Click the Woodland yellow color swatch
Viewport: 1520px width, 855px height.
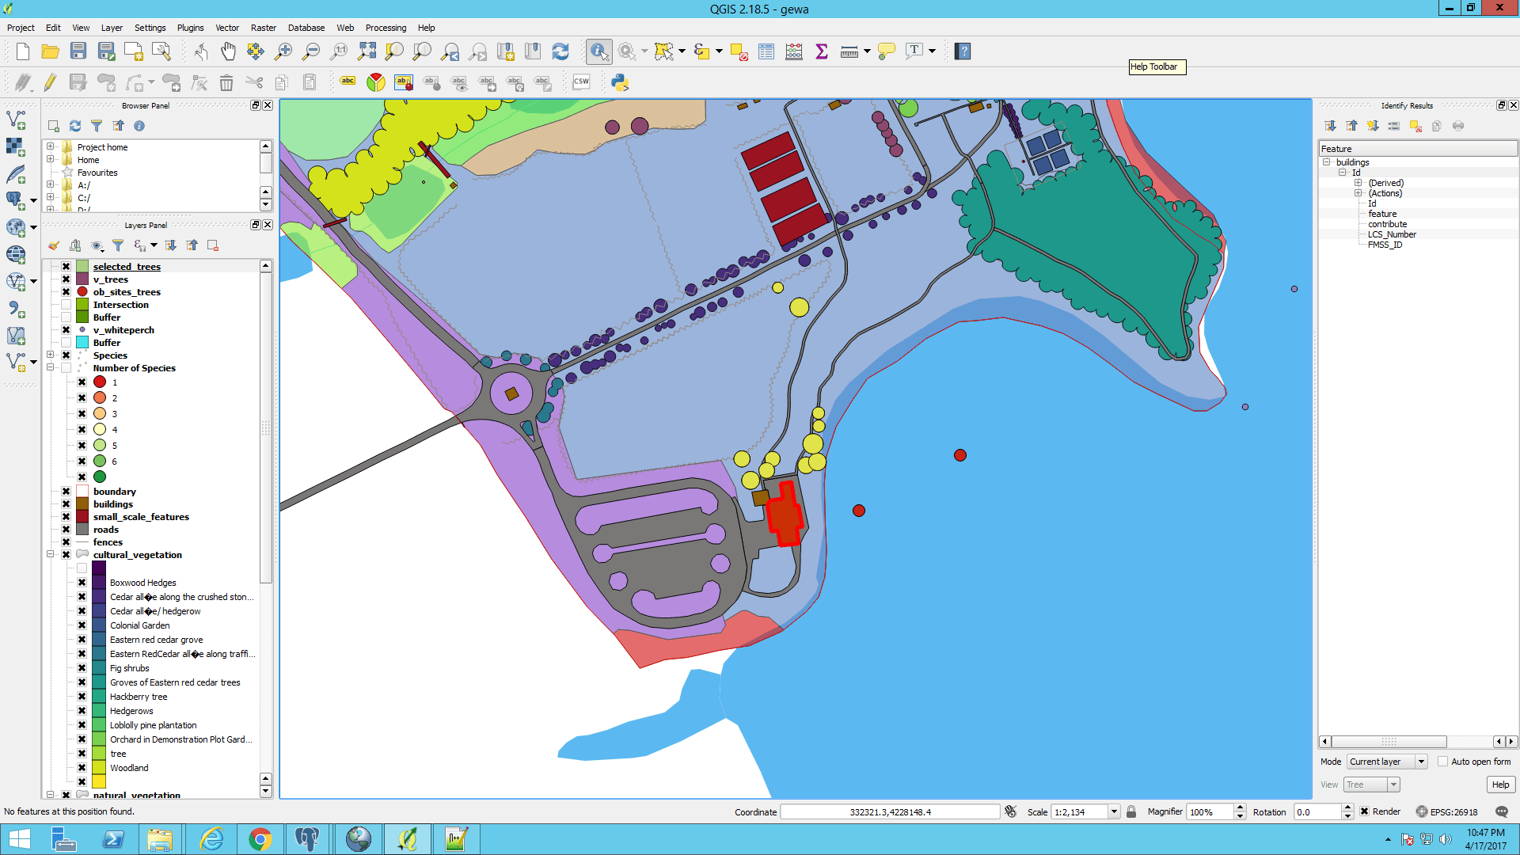[99, 768]
